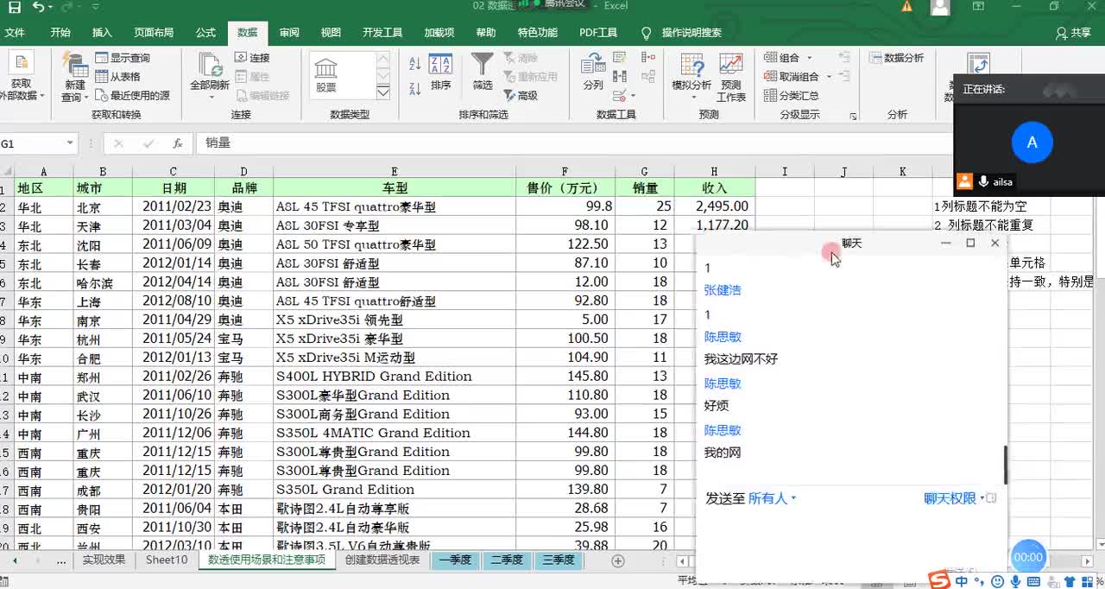The image size is (1105, 589).
Task: Open 发送至 所有人 recipient dropdown in chat
Action: tap(772, 498)
